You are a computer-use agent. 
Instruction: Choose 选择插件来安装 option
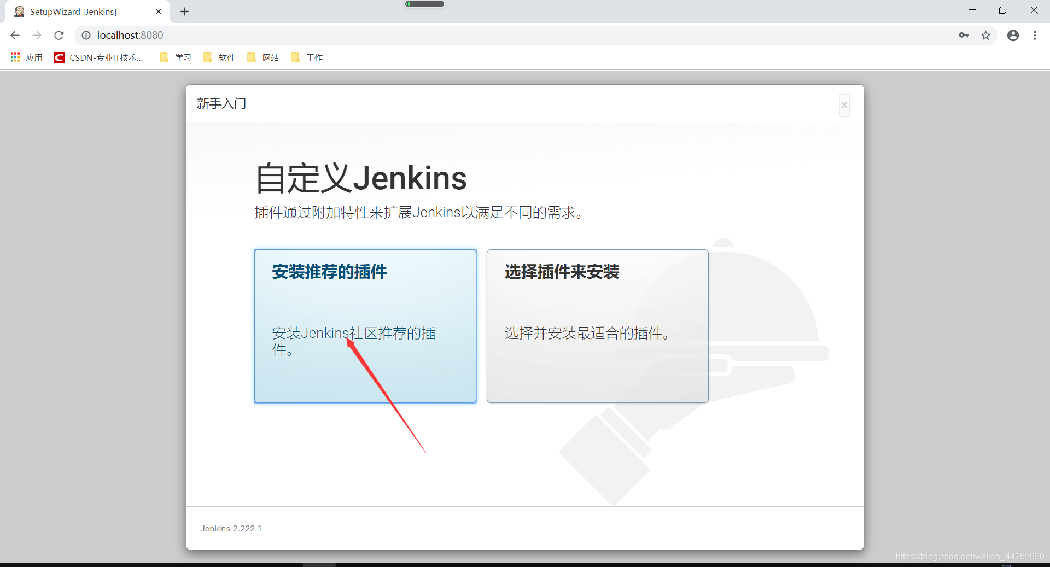click(598, 326)
